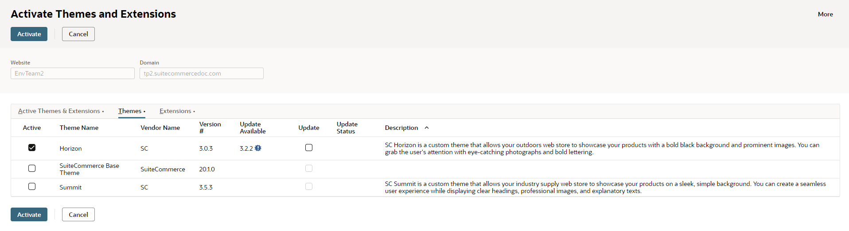849x231 pixels.
Task: Click the SC Summit description text
Action: (605, 187)
